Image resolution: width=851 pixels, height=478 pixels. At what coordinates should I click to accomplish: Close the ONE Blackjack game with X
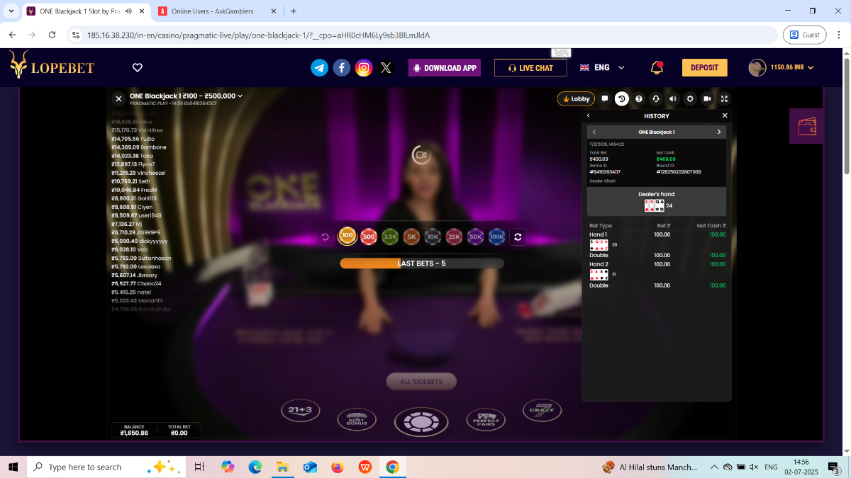(x=118, y=99)
